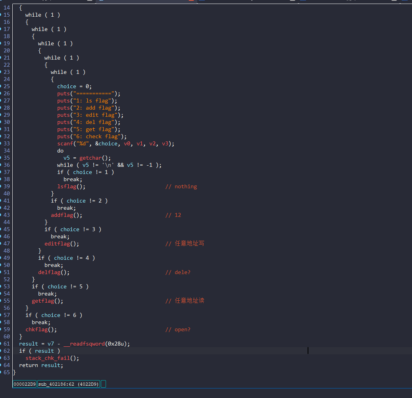Select the "// nothing" comment
This screenshot has width=412, height=398.
pos(181,186)
